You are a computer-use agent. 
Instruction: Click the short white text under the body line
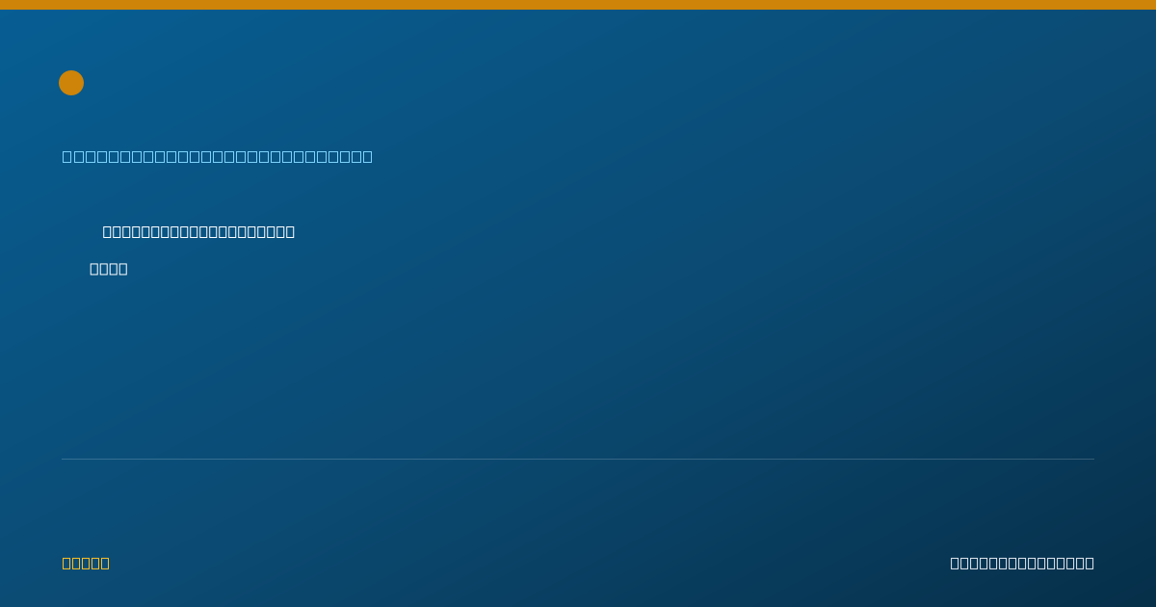tap(109, 269)
